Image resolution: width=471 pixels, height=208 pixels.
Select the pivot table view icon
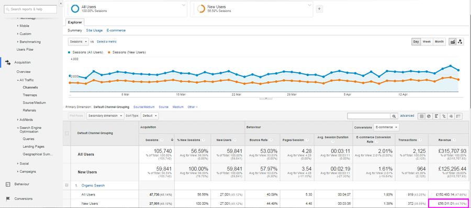(458, 116)
